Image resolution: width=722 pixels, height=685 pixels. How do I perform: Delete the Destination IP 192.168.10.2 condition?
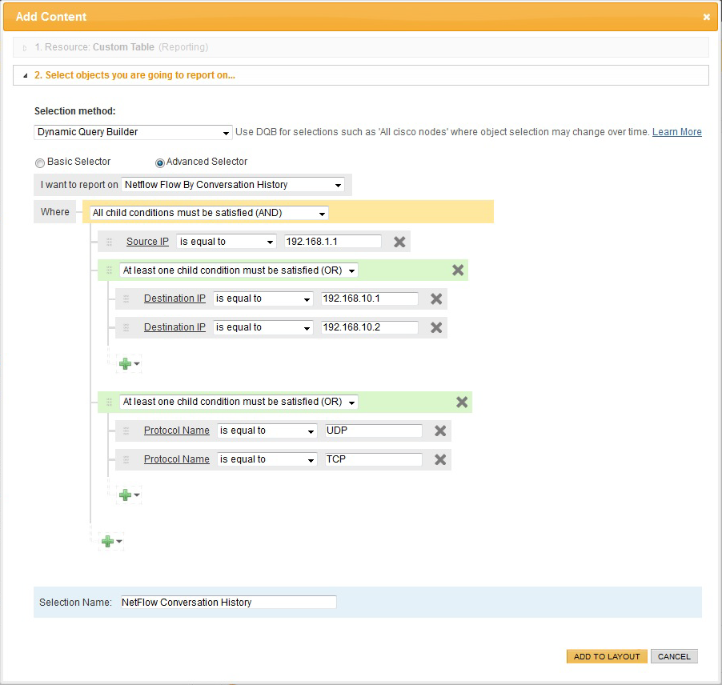click(436, 327)
